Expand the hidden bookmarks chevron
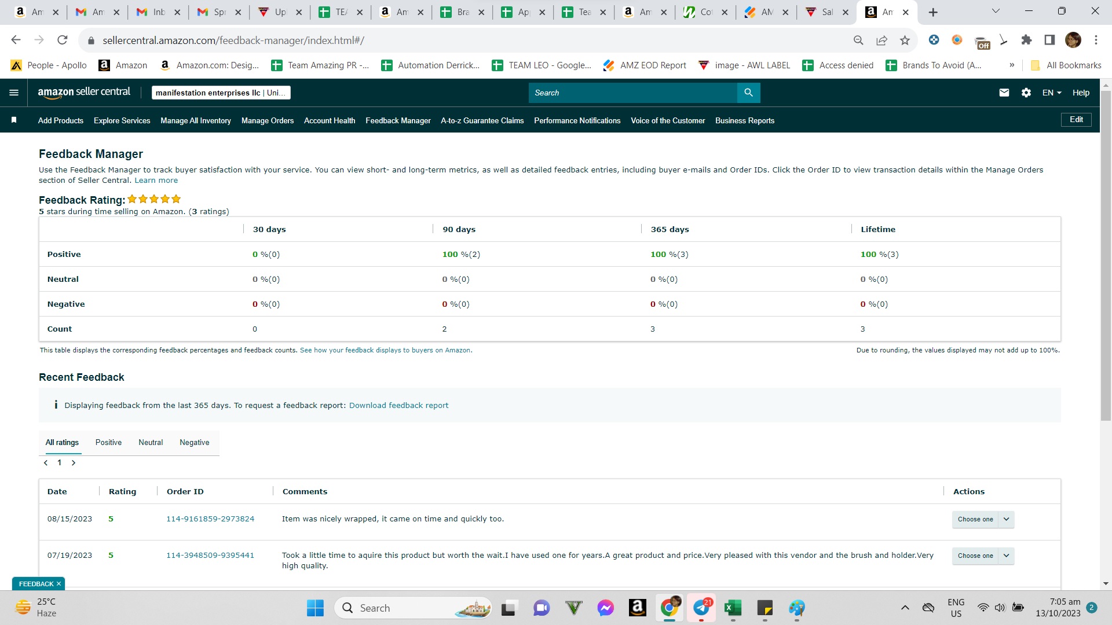This screenshot has width=1112, height=625. point(1012,65)
